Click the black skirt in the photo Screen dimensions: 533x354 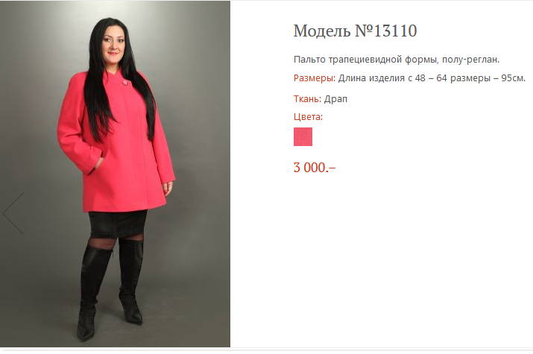(118, 224)
